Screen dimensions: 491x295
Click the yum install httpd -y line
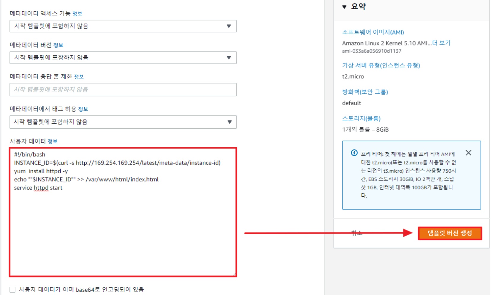pos(41,171)
